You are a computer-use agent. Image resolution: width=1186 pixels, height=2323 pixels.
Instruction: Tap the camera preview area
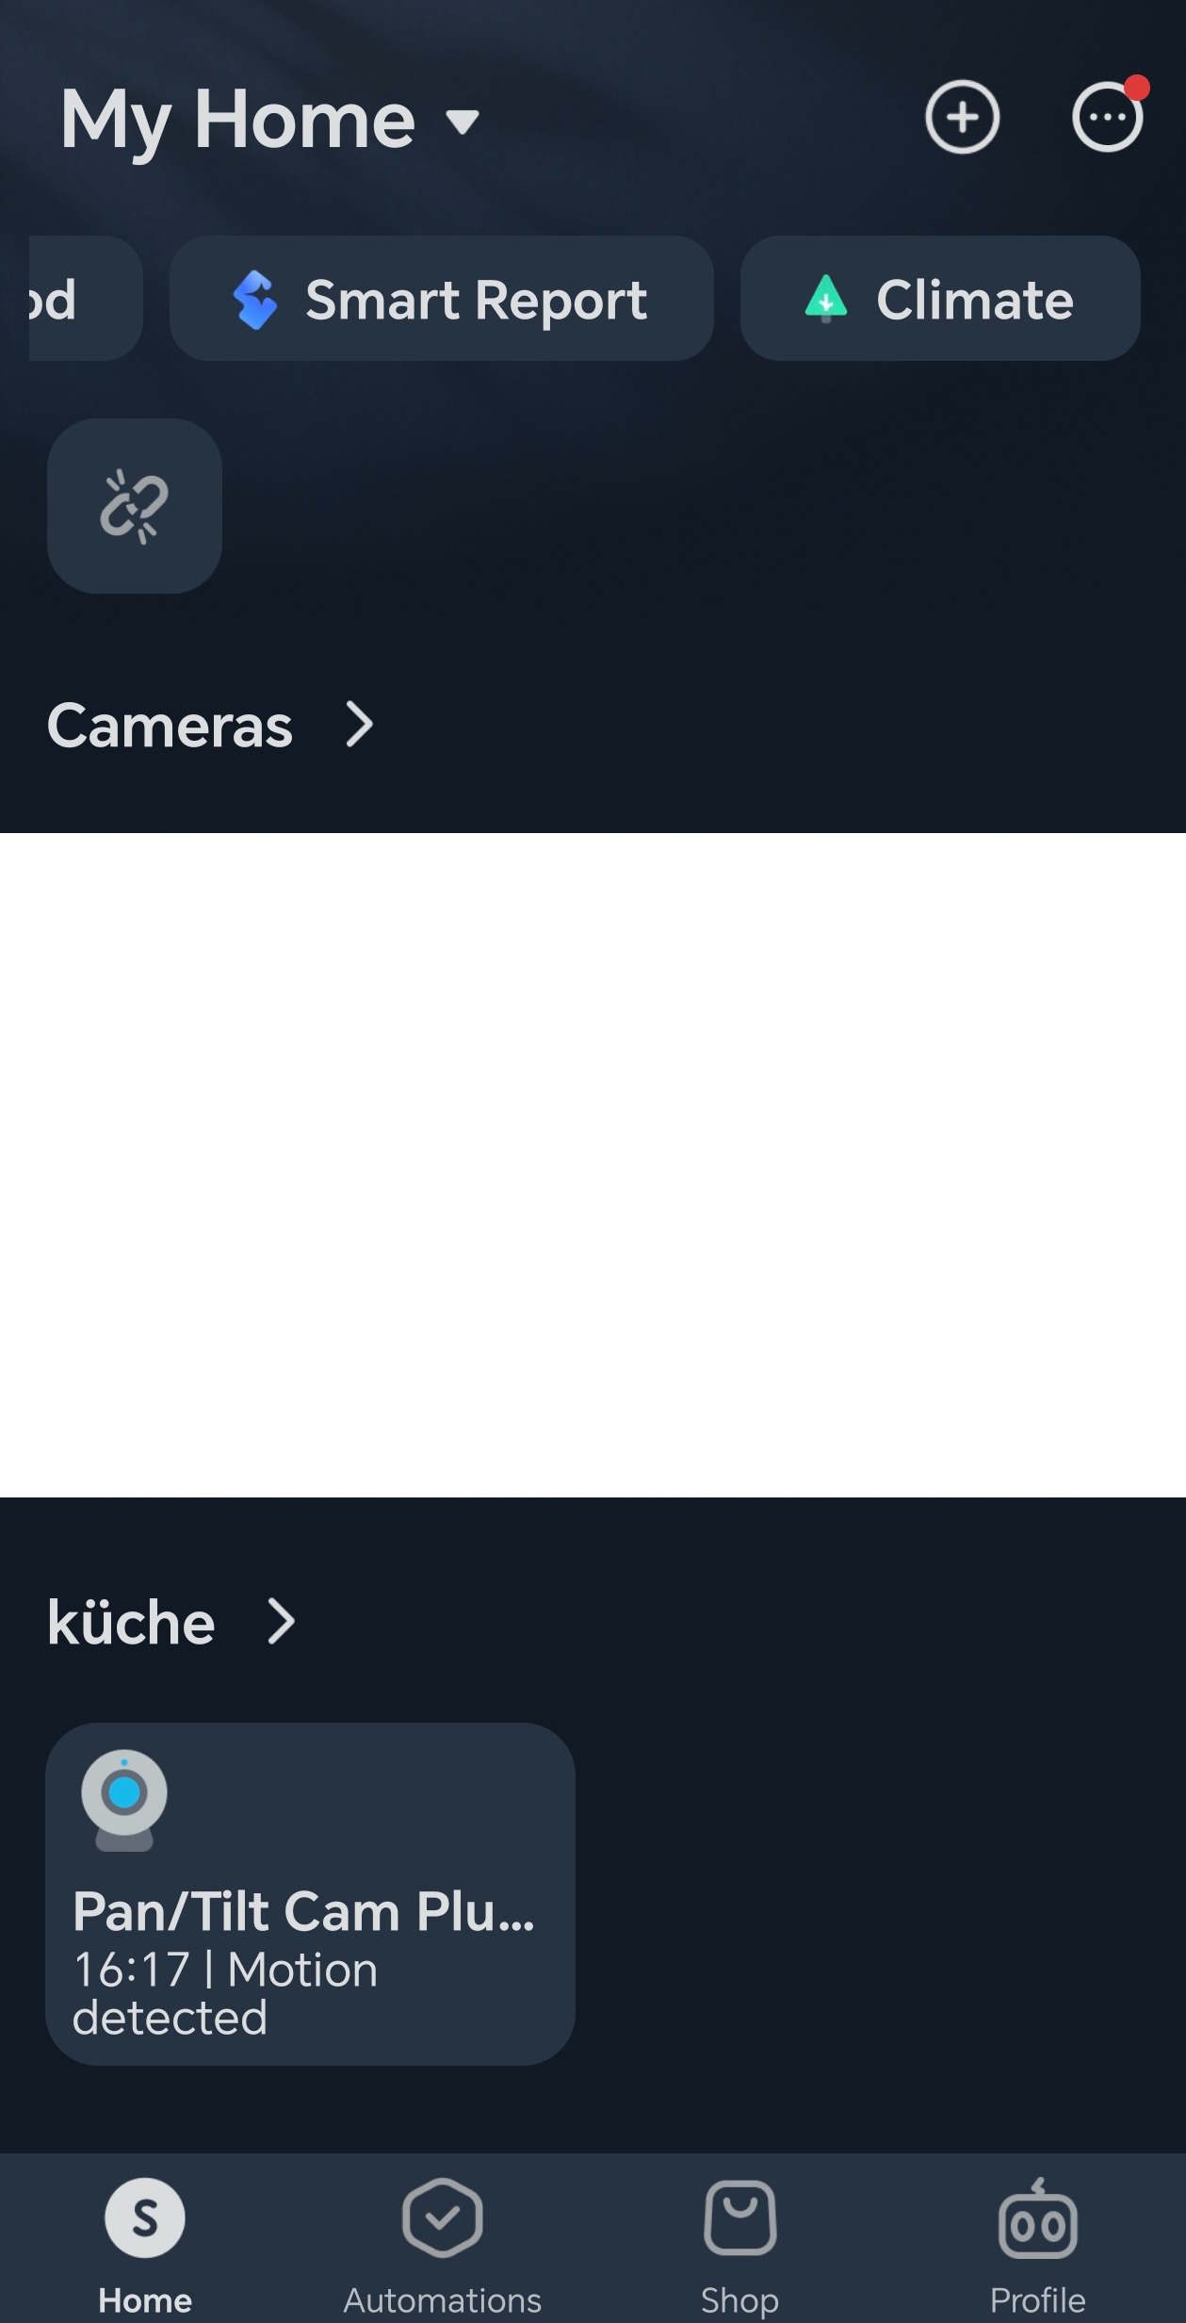[593, 1164]
